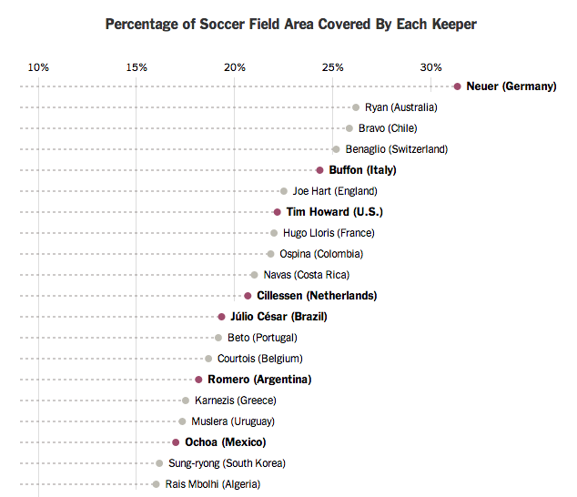Image resolution: width=577 pixels, height=497 pixels.
Task: Select the Júlio César (Brazil) dot
Action: [221, 317]
